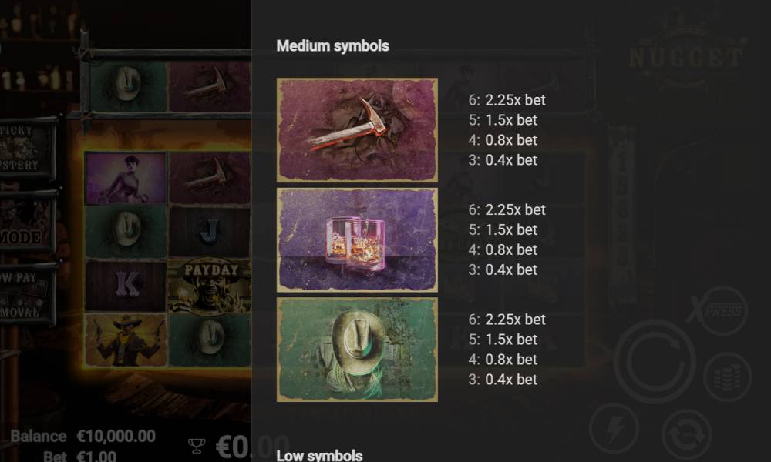Open the Xpress feature button

pos(719,310)
